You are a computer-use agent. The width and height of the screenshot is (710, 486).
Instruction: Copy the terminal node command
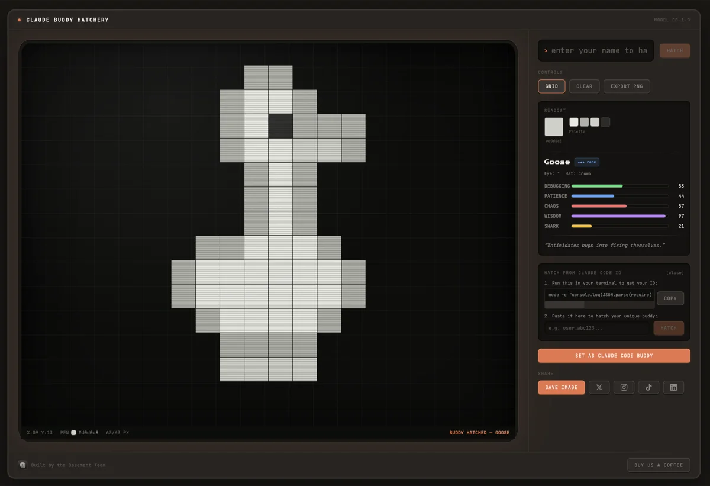(x=670, y=298)
